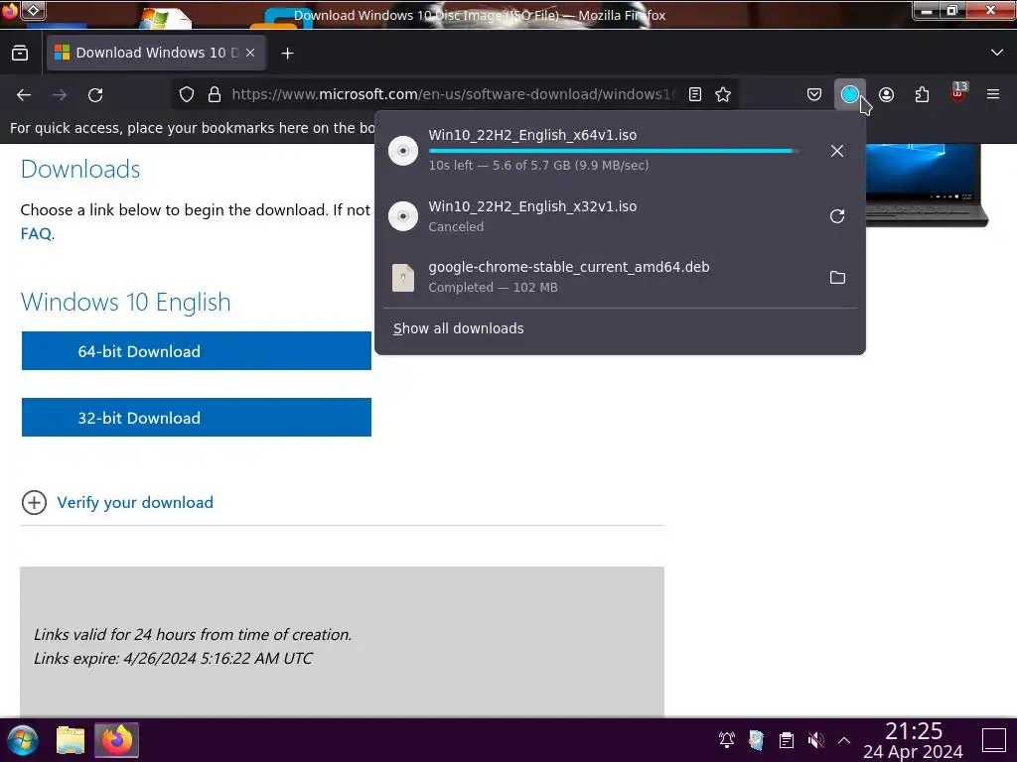Bookmark this page with star icon
The width and height of the screenshot is (1017, 762).
coord(723,94)
